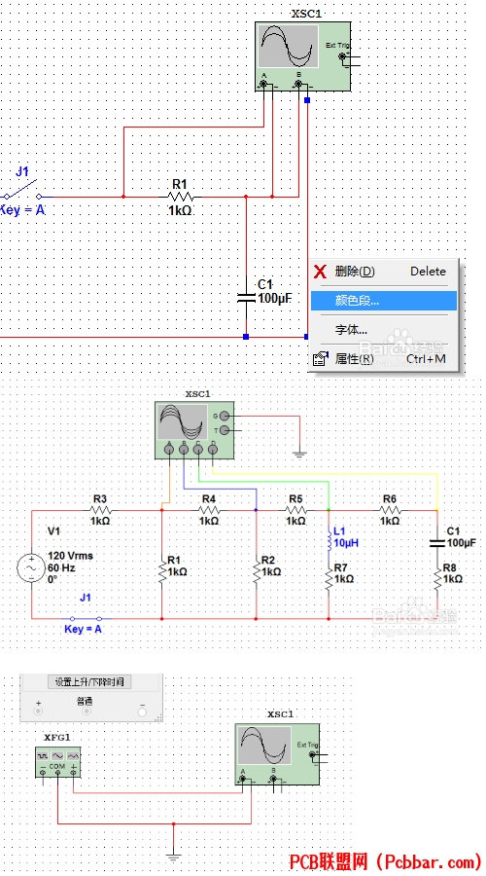The height and width of the screenshot is (876, 486).
Task: Click the "+" terminal indicator in generator panel
Action: tap(38, 712)
